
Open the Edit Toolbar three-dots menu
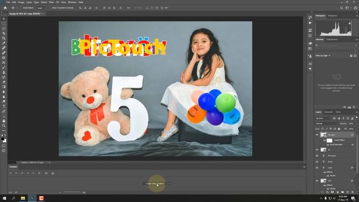[4, 131]
